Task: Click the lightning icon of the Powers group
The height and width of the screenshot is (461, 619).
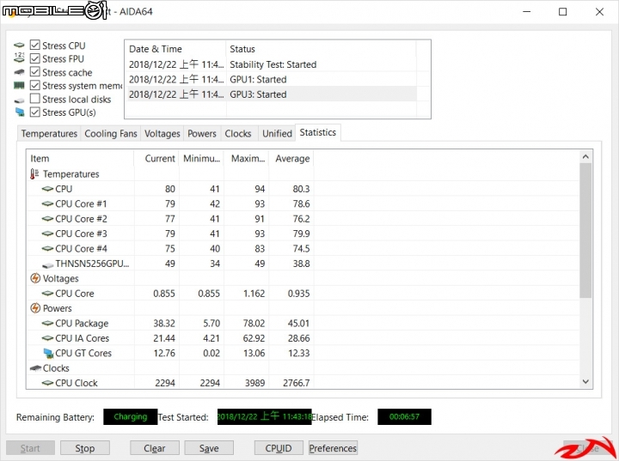Action: 35,308
